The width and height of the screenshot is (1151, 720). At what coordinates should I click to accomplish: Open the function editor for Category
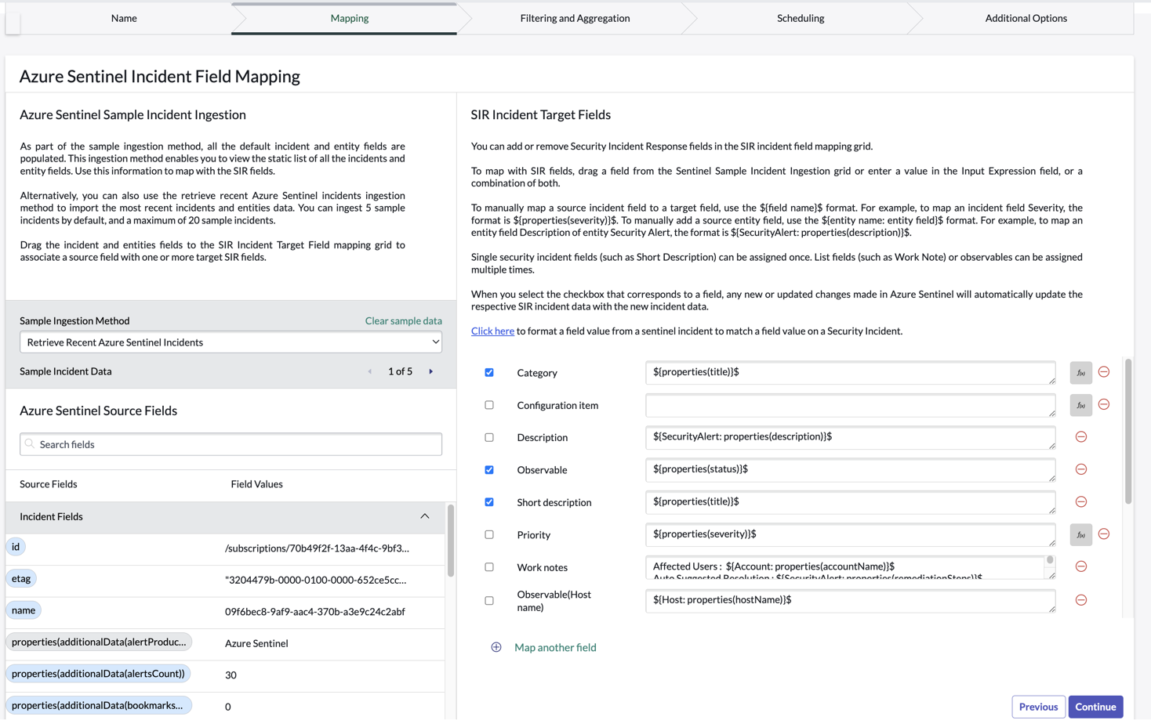[1080, 373]
